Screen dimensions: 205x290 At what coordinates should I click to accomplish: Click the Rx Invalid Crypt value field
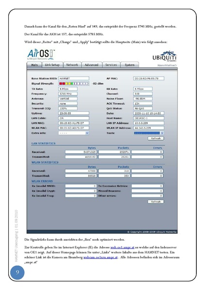[81, 191]
